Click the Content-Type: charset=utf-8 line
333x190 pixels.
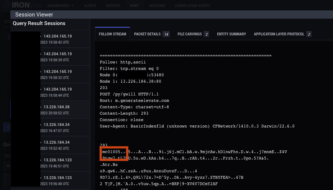134,107
